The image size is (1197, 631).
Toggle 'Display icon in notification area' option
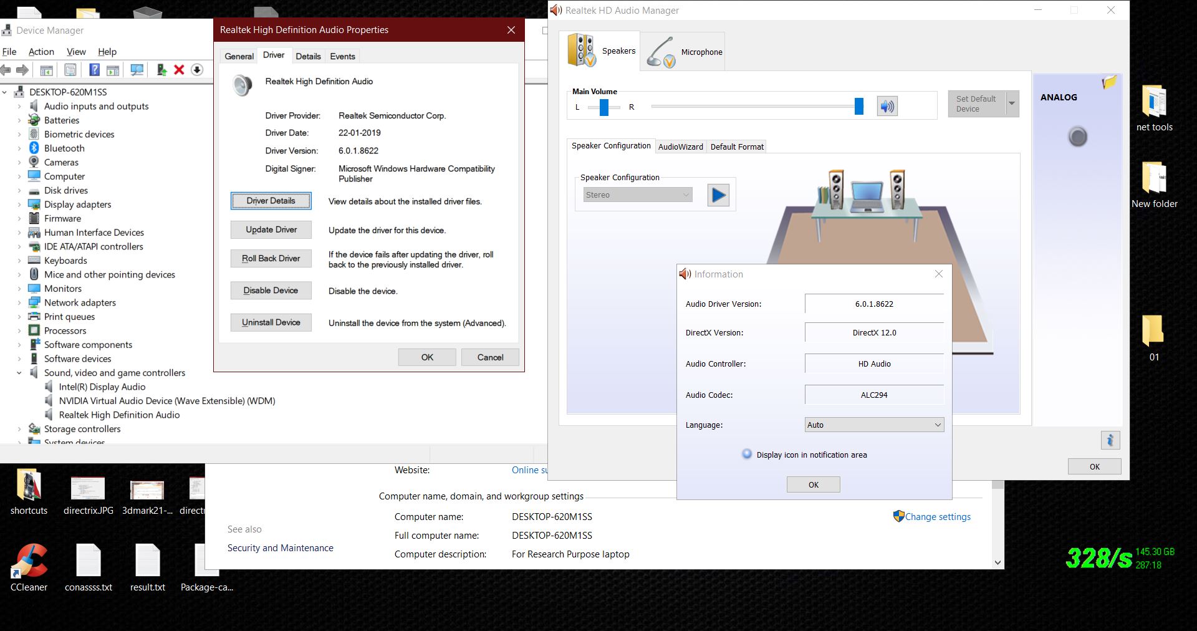[747, 455]
